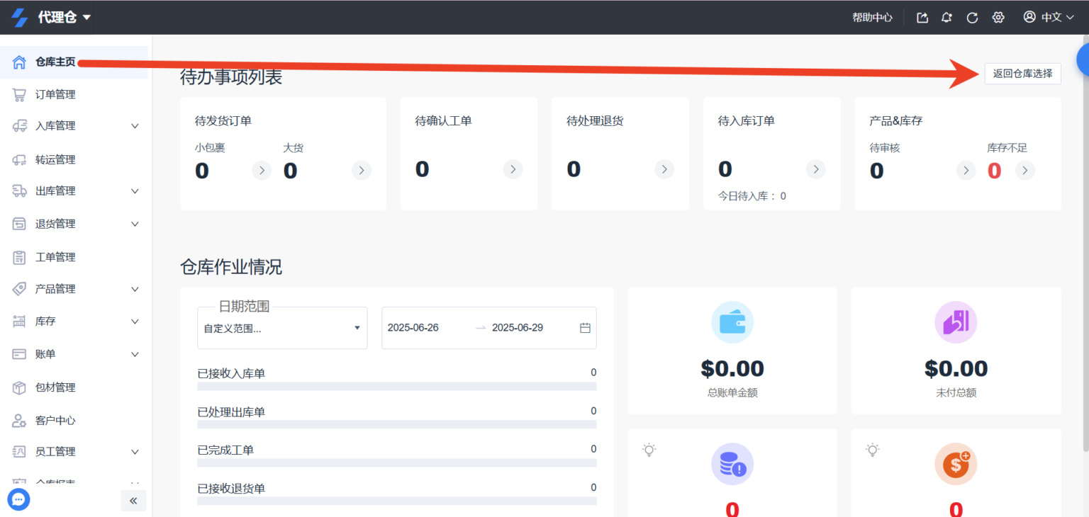
Task: Open 帮助中心 from the top bar
Action: pos(872,17)
